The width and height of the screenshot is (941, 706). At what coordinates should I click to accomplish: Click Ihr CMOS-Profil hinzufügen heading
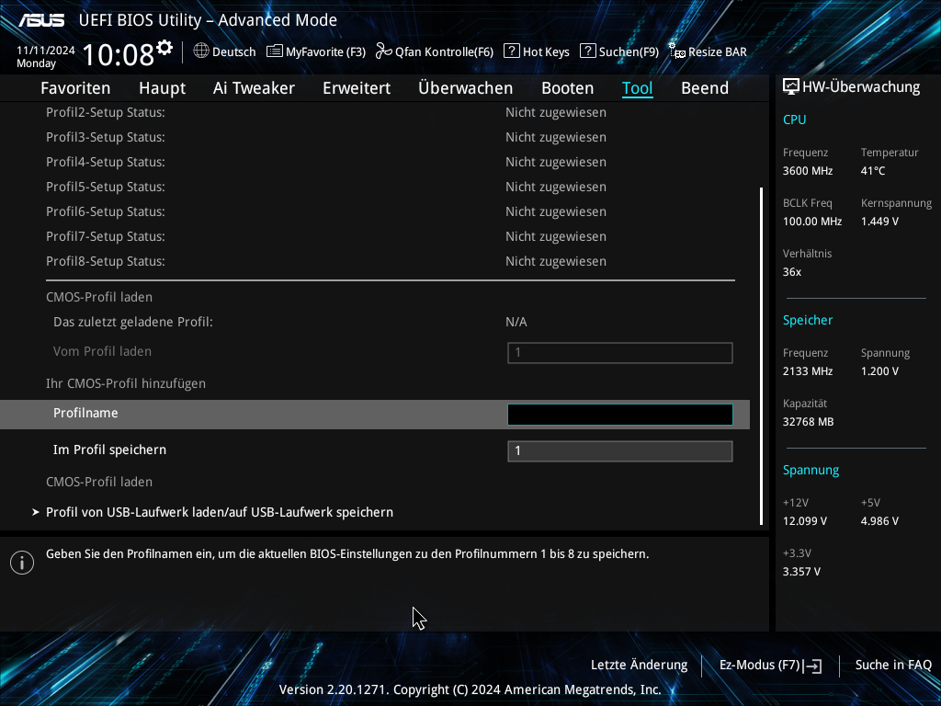tap(126, 383)
